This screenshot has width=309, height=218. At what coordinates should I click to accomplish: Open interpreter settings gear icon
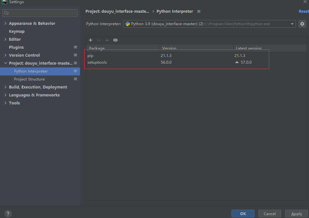[302, 24]
